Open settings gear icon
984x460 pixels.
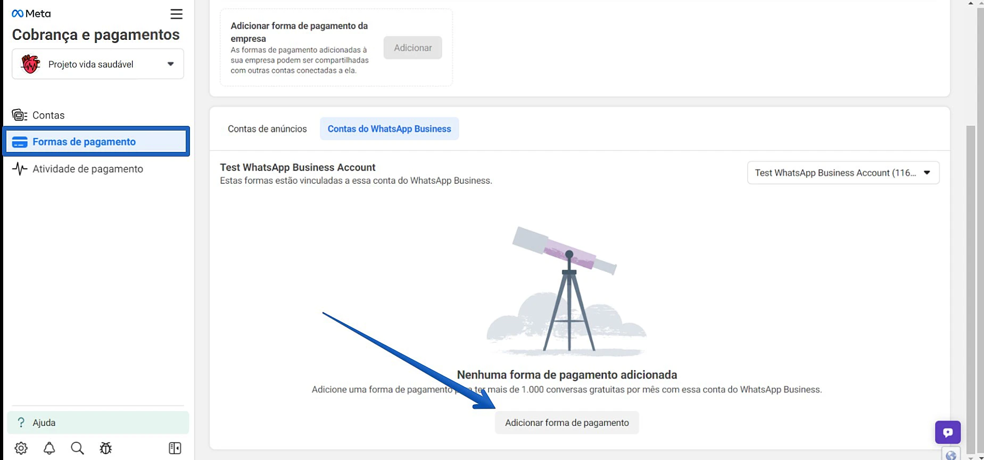(21, 448)
